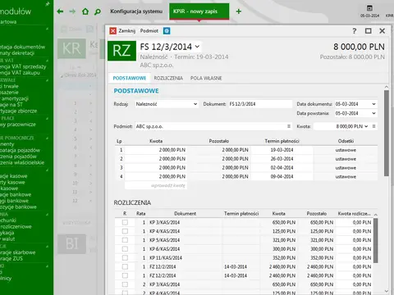This screenshot has width=394, height=295.
Task: Go back with the left arrow
Action: click(60, 11)
